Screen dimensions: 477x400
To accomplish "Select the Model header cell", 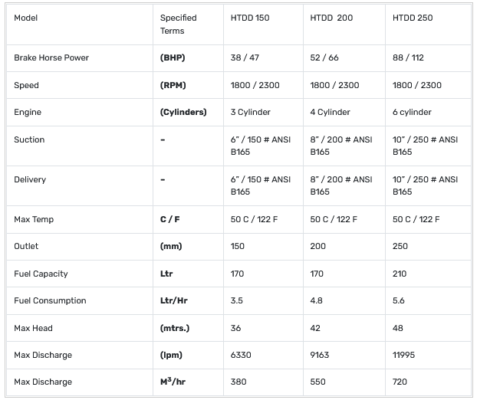I will (26, 18).
